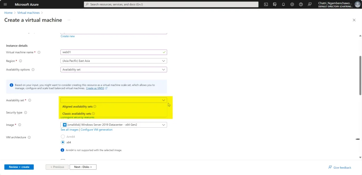Click the Instance details heading

pos(17,46)
